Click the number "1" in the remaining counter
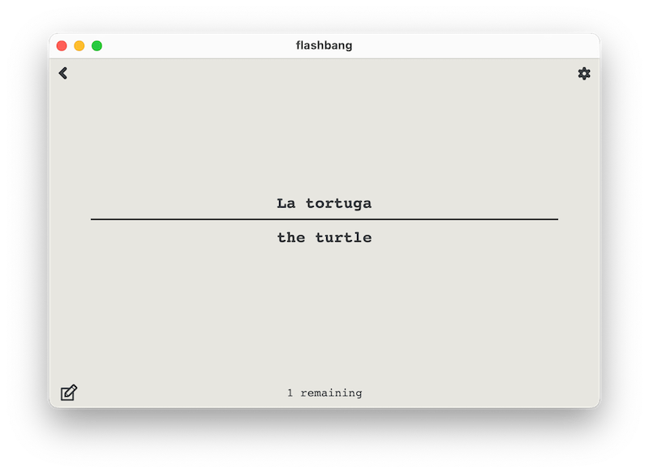 (x=290, y=393)
